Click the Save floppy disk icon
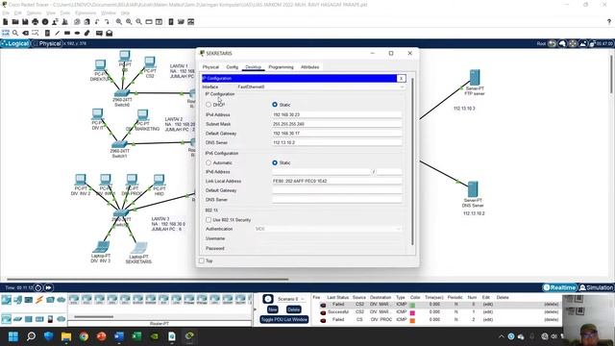The width and height of the screenshot is (615, 346). pos(25,22)
